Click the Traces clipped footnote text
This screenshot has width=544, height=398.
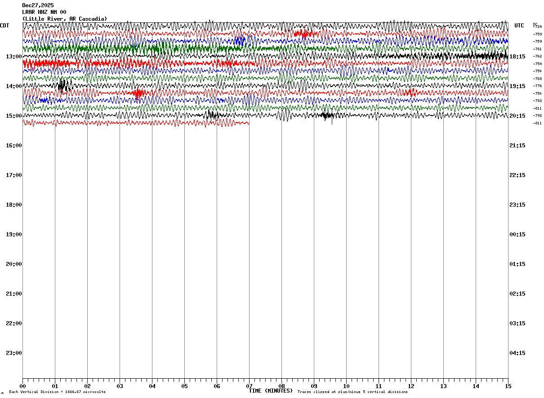(x=352, y=392)
